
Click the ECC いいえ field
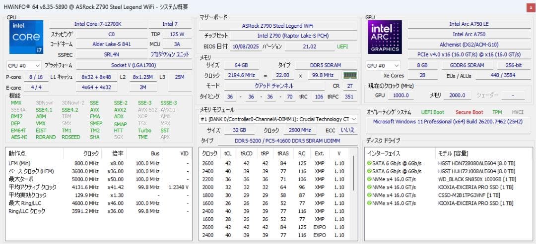tap(348, 130)
